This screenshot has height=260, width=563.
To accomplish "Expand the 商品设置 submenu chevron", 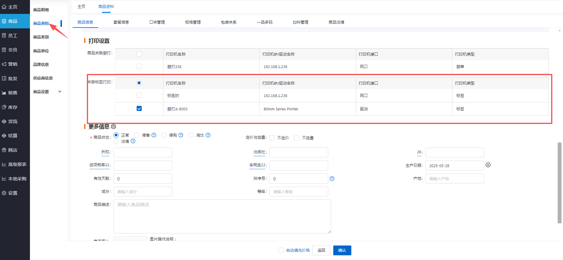I will (x=60, y=92).
